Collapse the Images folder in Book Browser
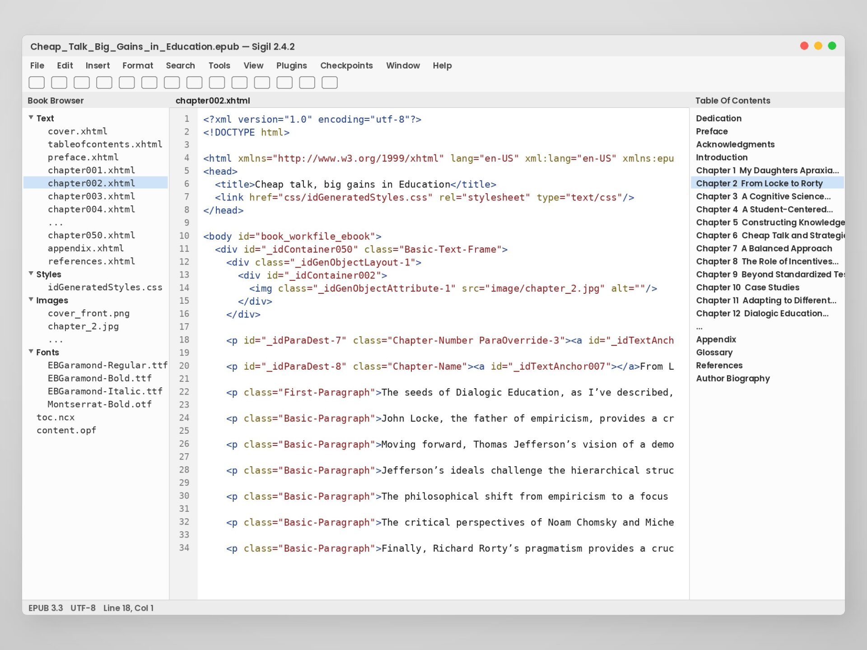This screenshot has height=650, width=867. (31, 300)
